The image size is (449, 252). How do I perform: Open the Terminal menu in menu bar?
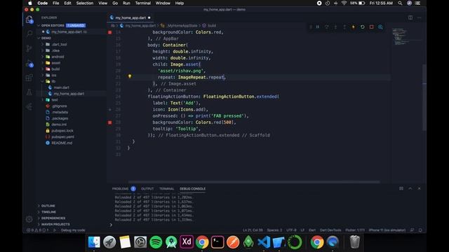tap(142, 3)
